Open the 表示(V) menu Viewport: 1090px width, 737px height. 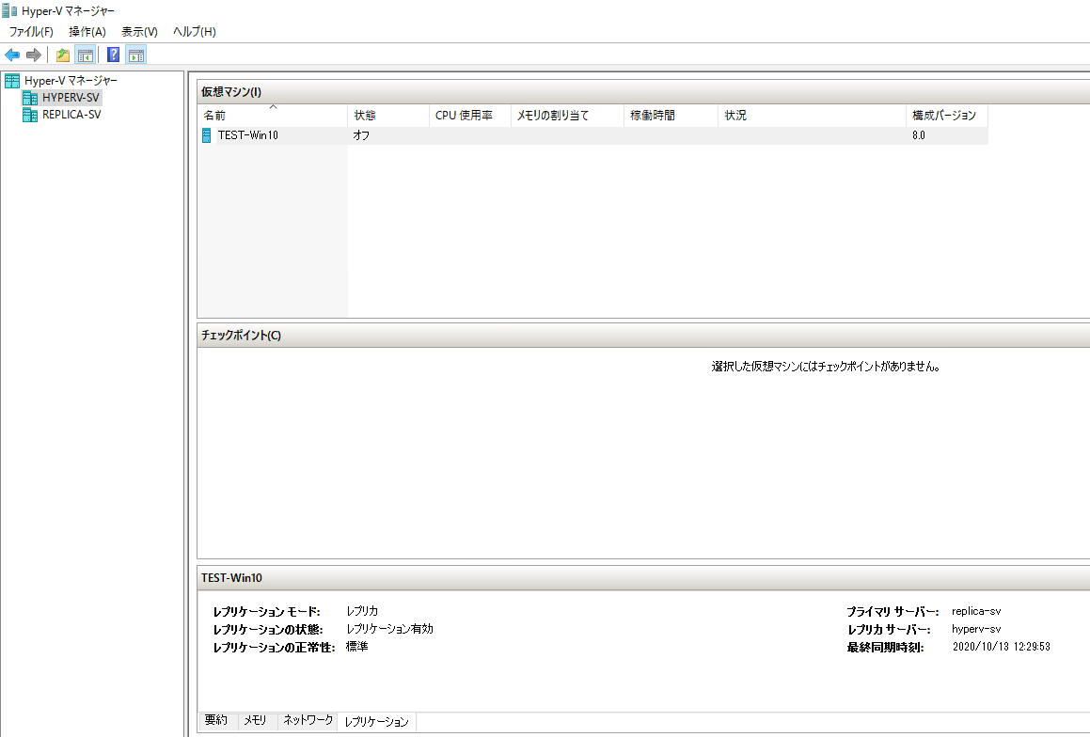(x=140, y=32)
